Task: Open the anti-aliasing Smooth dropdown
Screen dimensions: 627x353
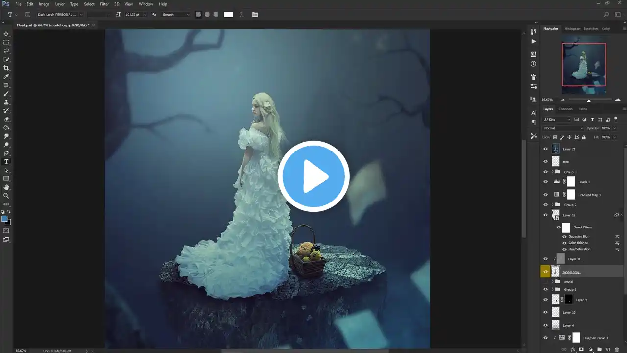Action: pos(176,15)
